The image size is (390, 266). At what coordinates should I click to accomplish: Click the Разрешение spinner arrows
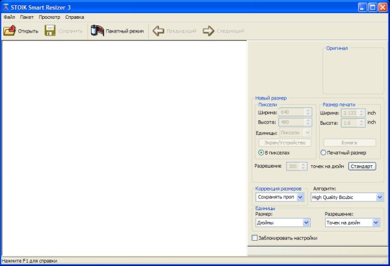click(303, 166)
